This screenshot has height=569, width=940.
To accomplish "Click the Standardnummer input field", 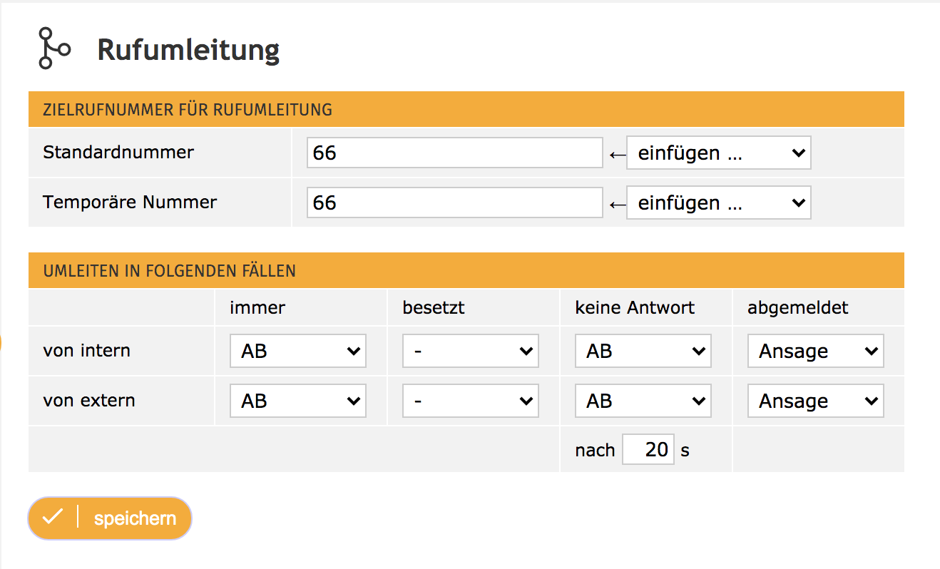I will 454,153.
